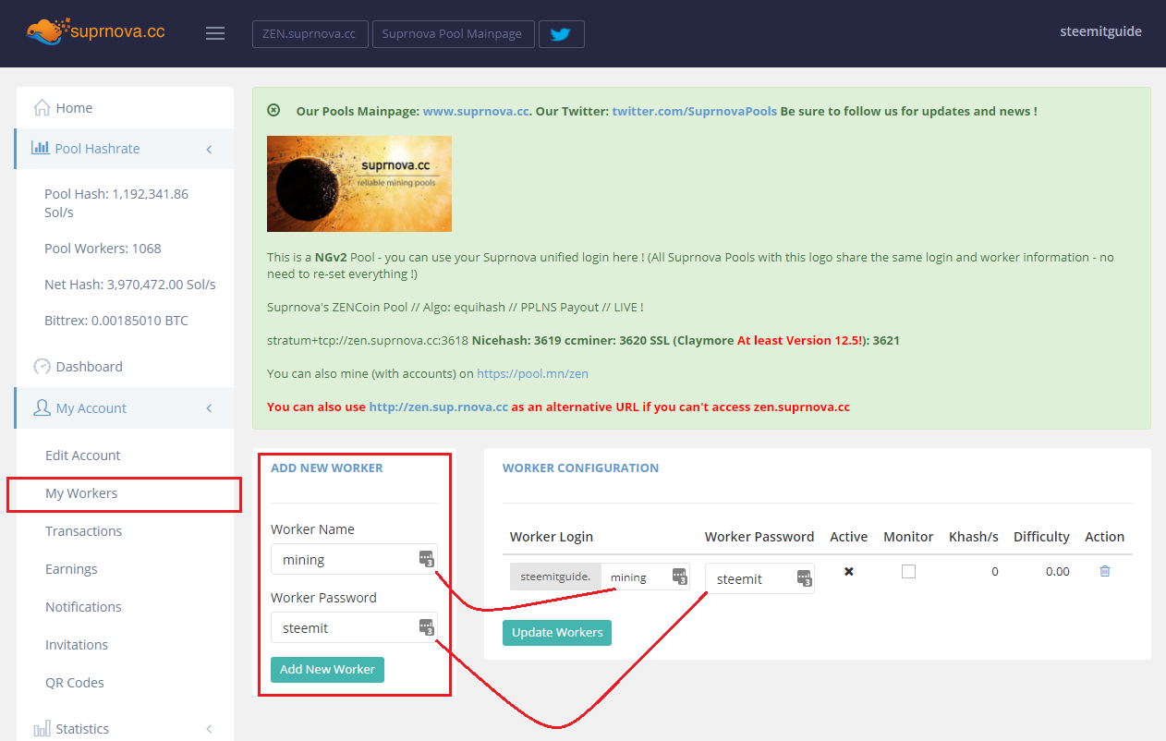
Task: Select My Workers in the sidebar
Action: 81,493
